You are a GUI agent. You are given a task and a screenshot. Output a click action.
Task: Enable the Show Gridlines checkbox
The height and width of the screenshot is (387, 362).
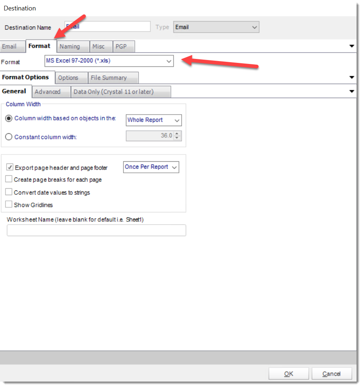coord(9,204)
